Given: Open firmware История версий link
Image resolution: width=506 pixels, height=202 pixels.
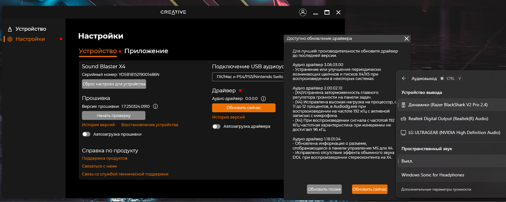Looking at the screenshot, I should [98, 125].
